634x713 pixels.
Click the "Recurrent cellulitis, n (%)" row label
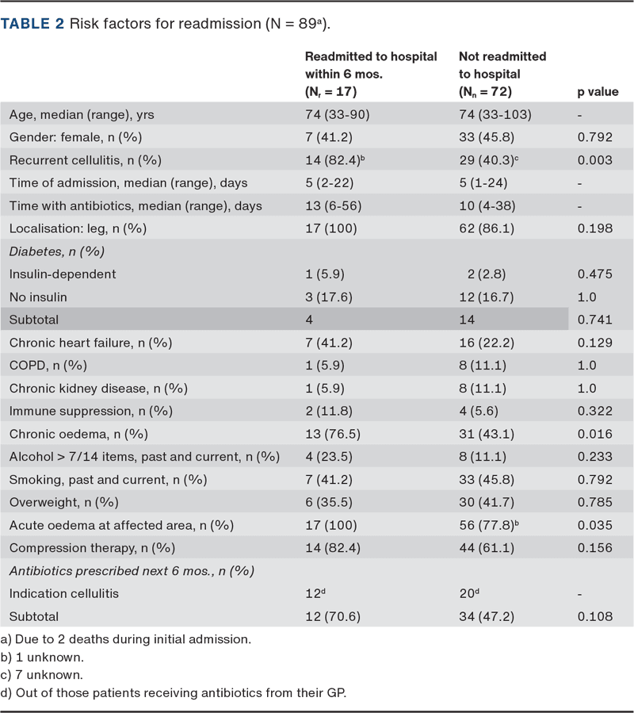(84, 160)
